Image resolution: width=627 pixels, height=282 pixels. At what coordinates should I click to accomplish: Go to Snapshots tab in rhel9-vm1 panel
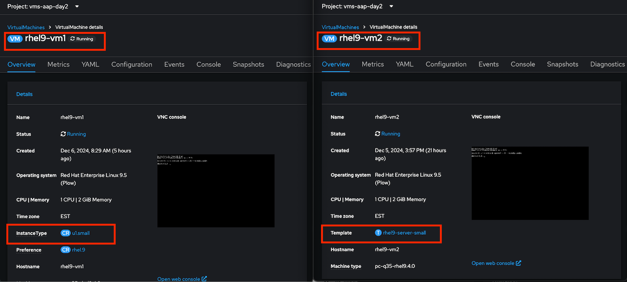click(248, 64)
